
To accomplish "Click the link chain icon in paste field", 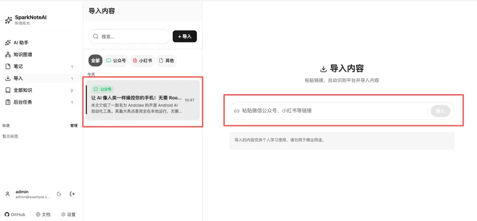I will pyautogui.click(x=236, y=111).
